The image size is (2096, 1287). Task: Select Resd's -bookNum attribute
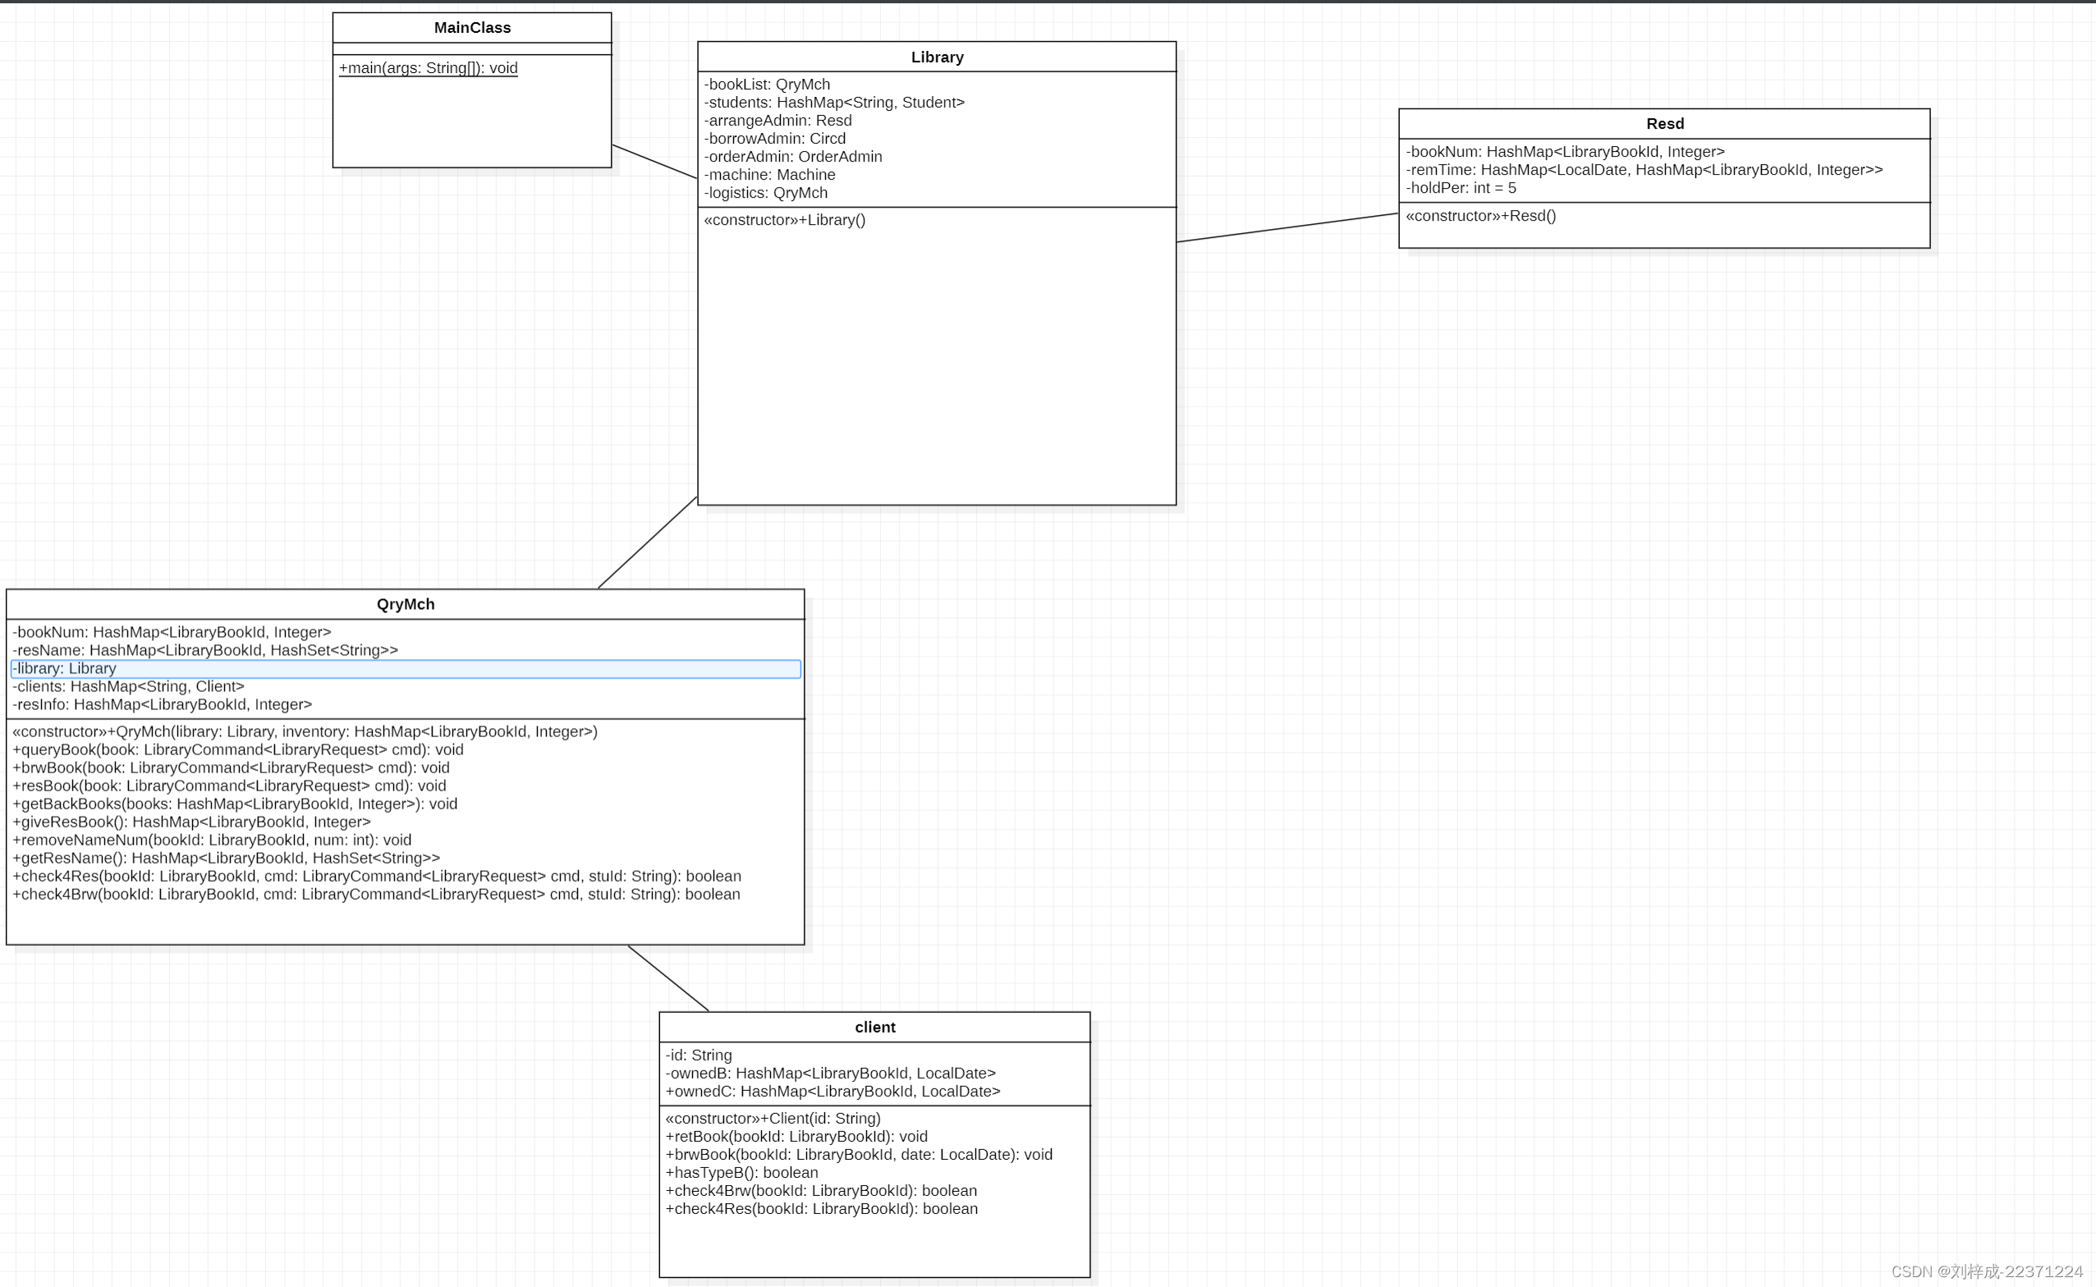click(1565, 152)
